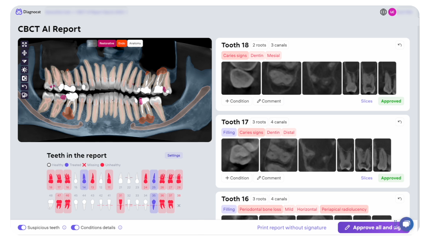
Task: Open Slices for Tooth 17
Action: (367, 178)
